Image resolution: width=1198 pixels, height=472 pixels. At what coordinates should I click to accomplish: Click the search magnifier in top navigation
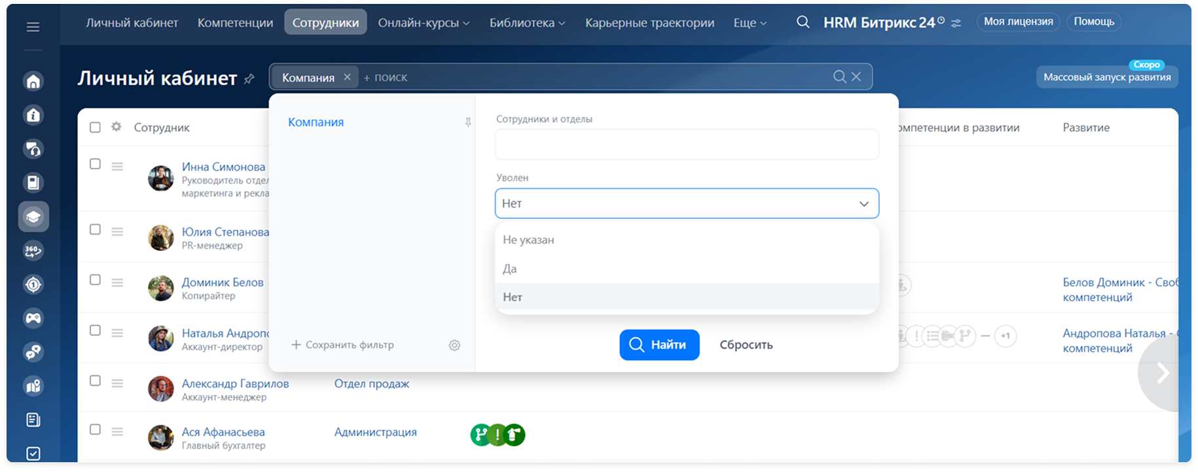click(x=803, y=22)
